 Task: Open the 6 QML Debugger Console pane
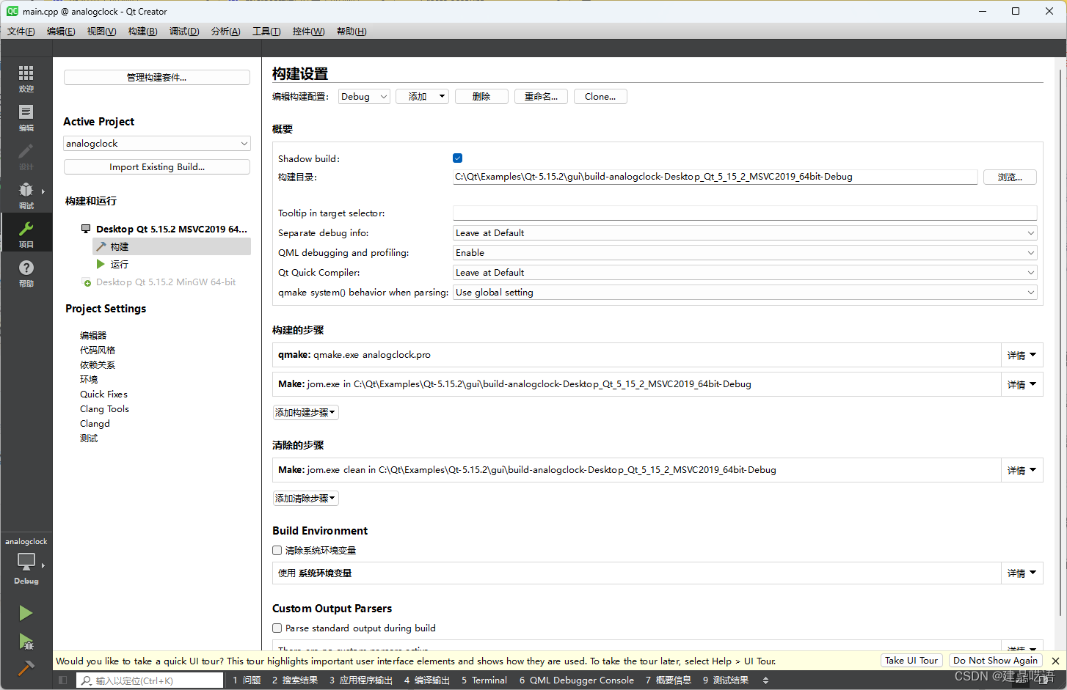[577, 680]
